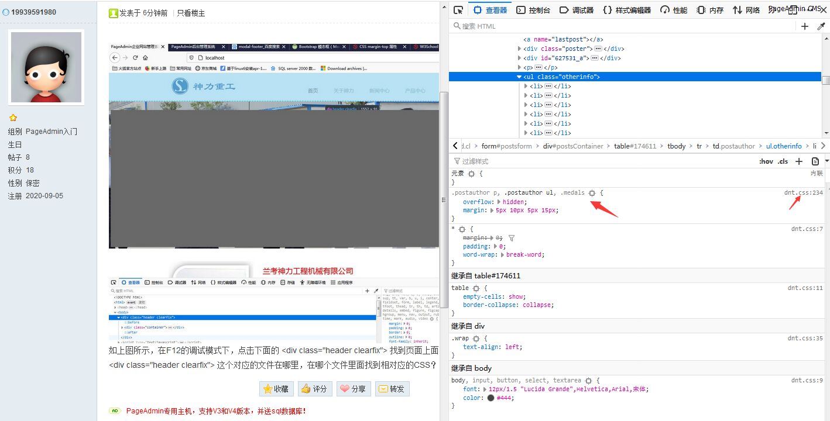Select form#postsform in the breadcrumb
This screenshot has width=830, height=421.
pyautogui.click(x=506, y=146)
